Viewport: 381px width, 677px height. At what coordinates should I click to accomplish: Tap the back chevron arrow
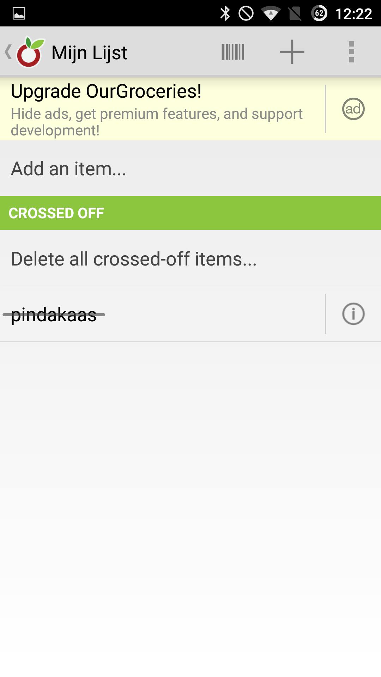8,52
